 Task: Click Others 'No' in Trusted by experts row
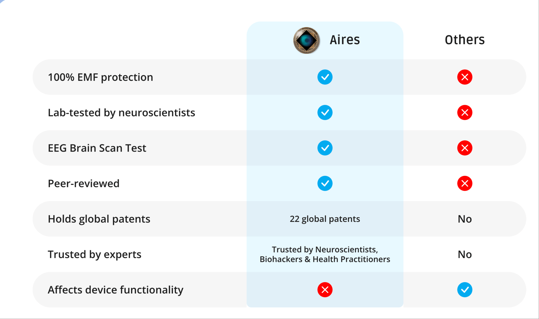465,255
